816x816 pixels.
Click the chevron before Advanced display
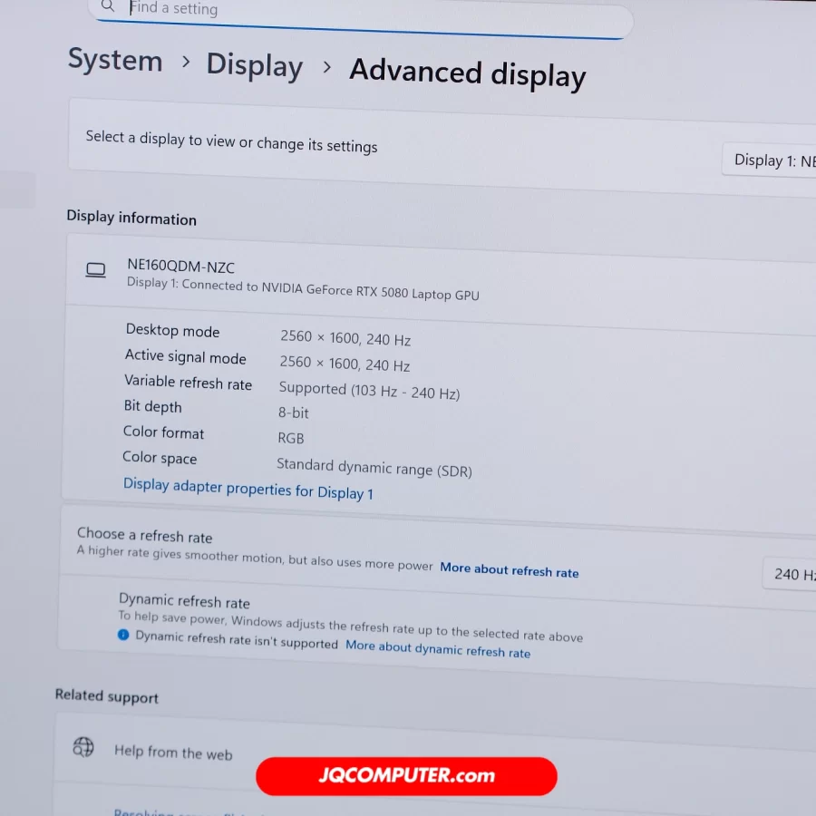click(327, 68)
